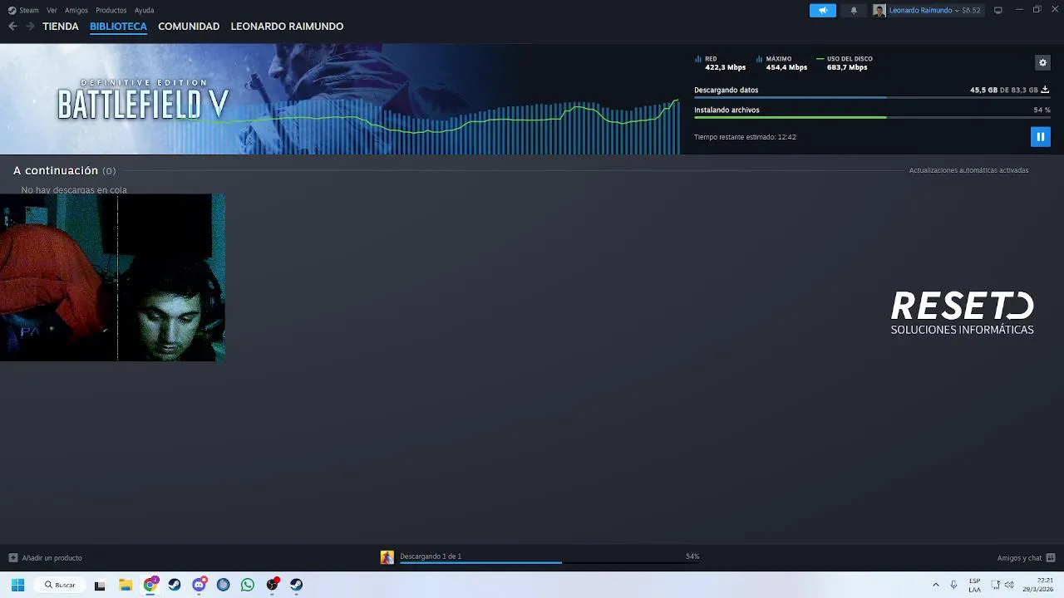Open the COMUNIDAD tab
This screenshot has width=1064, height=598.
click(189, 27)
